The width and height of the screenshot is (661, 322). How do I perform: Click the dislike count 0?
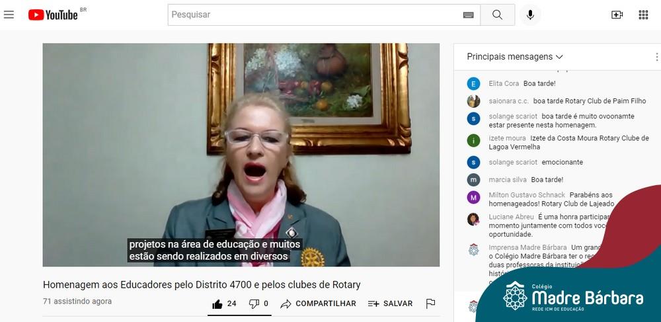pos(266,303)
